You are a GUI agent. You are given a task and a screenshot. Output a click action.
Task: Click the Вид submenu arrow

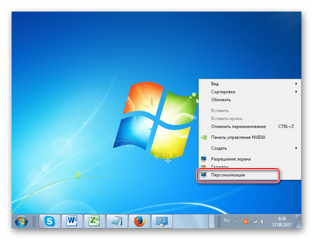coord(296,84)
